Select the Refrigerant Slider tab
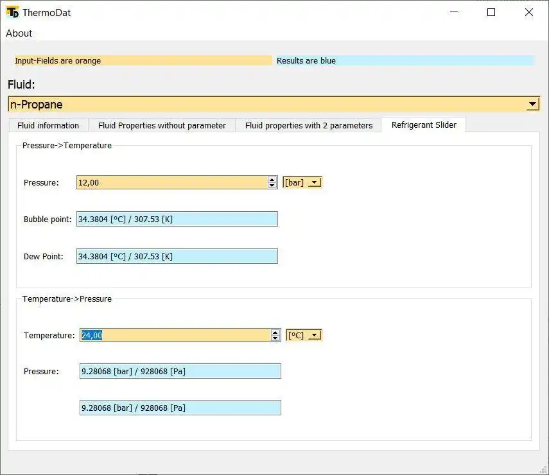 click(424, 125)
